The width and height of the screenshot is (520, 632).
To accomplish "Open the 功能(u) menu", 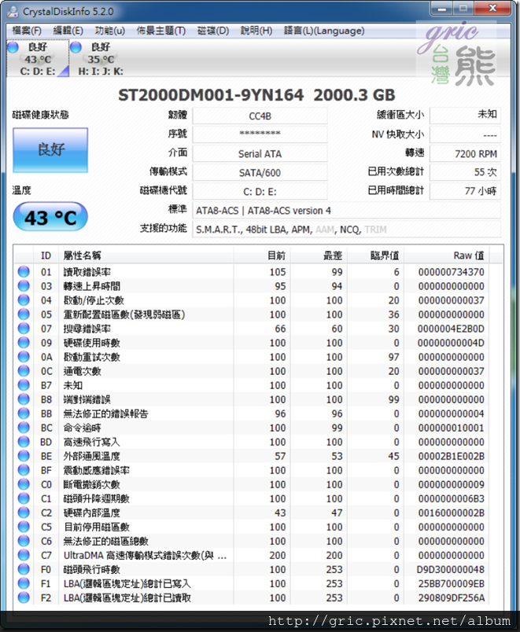I will 109,31.
